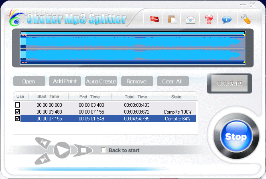Select total time 00:04:54:795 cell
The width and height of the screenshot is (266, 179).
pos(137,119)
